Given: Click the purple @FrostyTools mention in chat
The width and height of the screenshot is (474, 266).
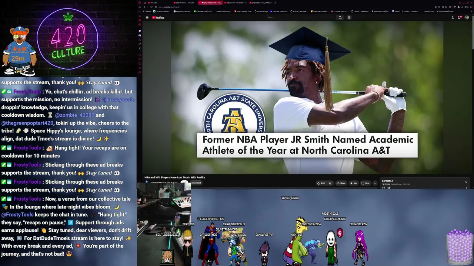Looking at the screenshot, I should [118, 99].
